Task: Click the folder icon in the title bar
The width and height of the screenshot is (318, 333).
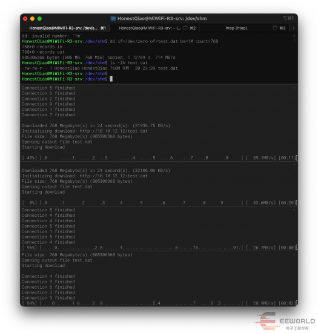Action: (x=113, y=19)
